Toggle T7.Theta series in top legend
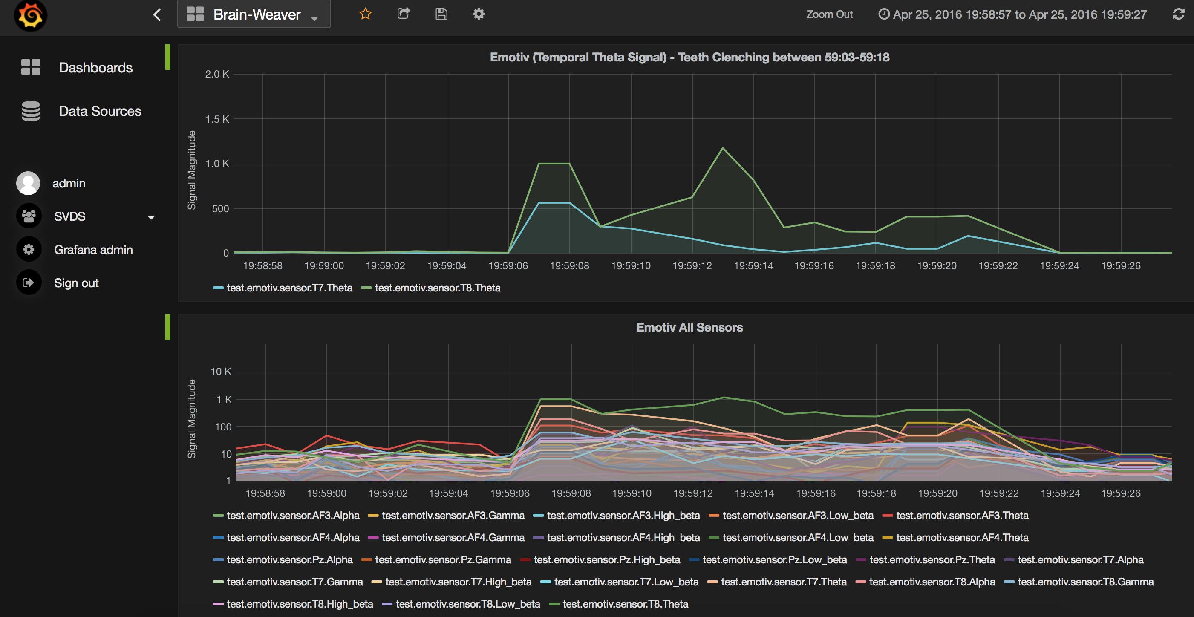This screenshot has width=1194, height=617. tap(289, 288)
